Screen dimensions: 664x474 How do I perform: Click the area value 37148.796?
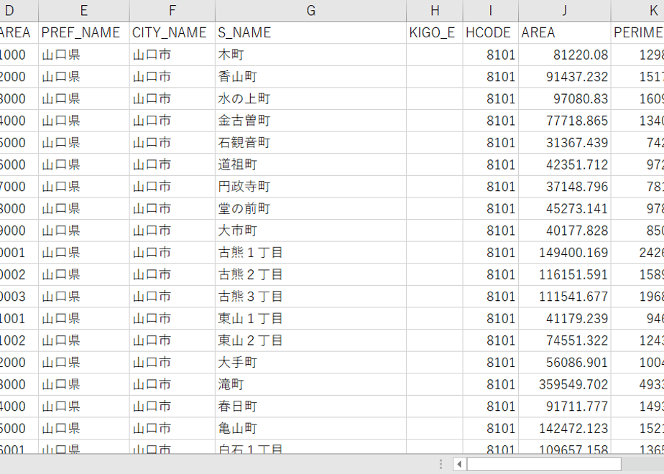tap(565, 187)
